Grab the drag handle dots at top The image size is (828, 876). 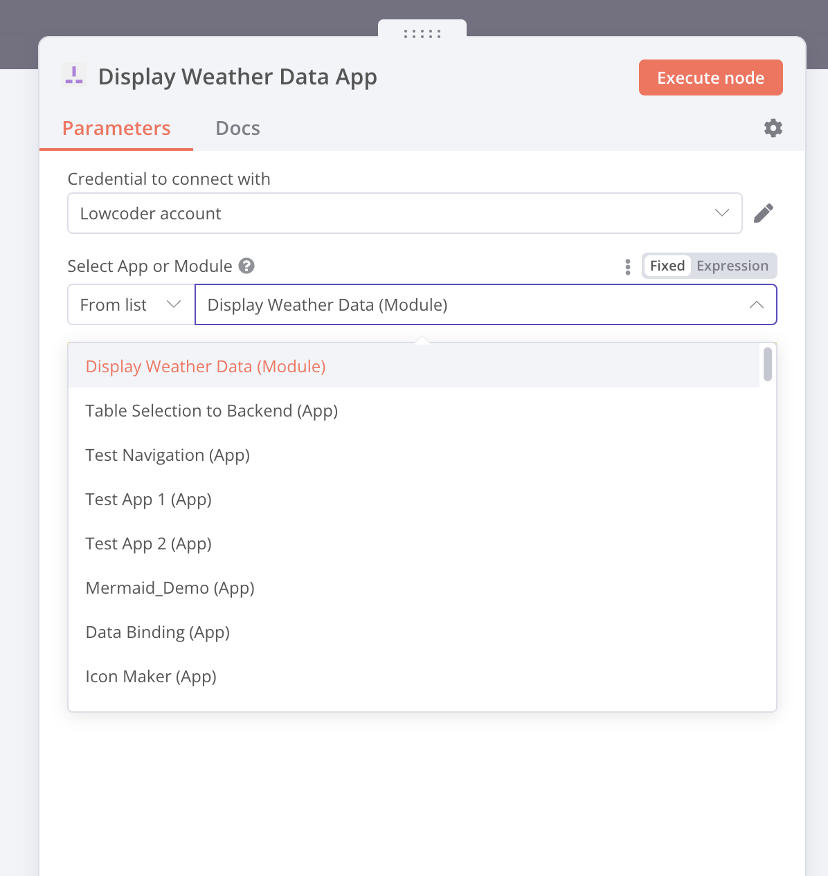tap(422, 33)
